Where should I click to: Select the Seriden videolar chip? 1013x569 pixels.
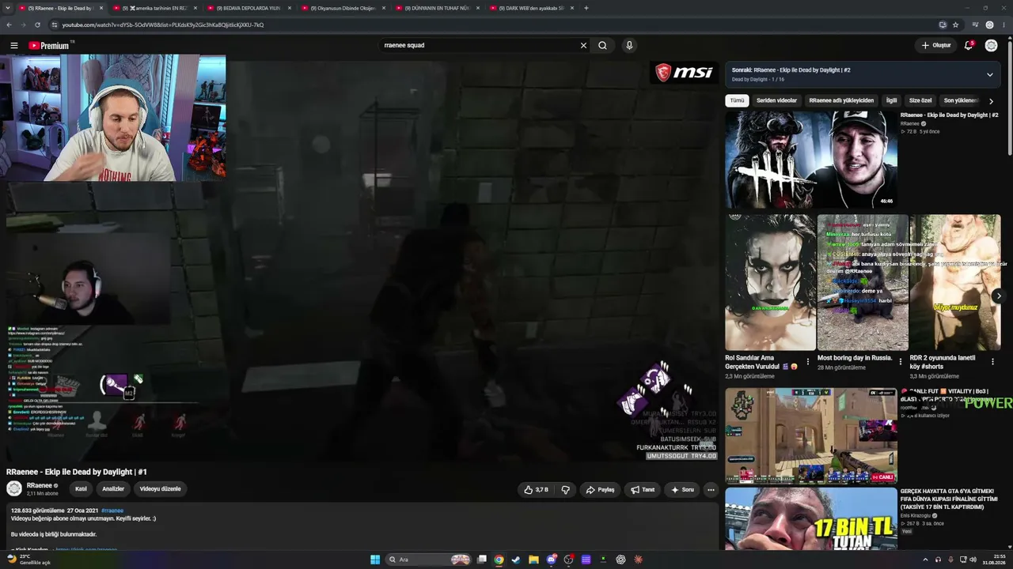[776, 100]
